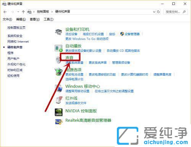The height and width of the screenshot is (147, 191).
Task: Open the 工具(T) menu
Action: (x=49, y=19)
